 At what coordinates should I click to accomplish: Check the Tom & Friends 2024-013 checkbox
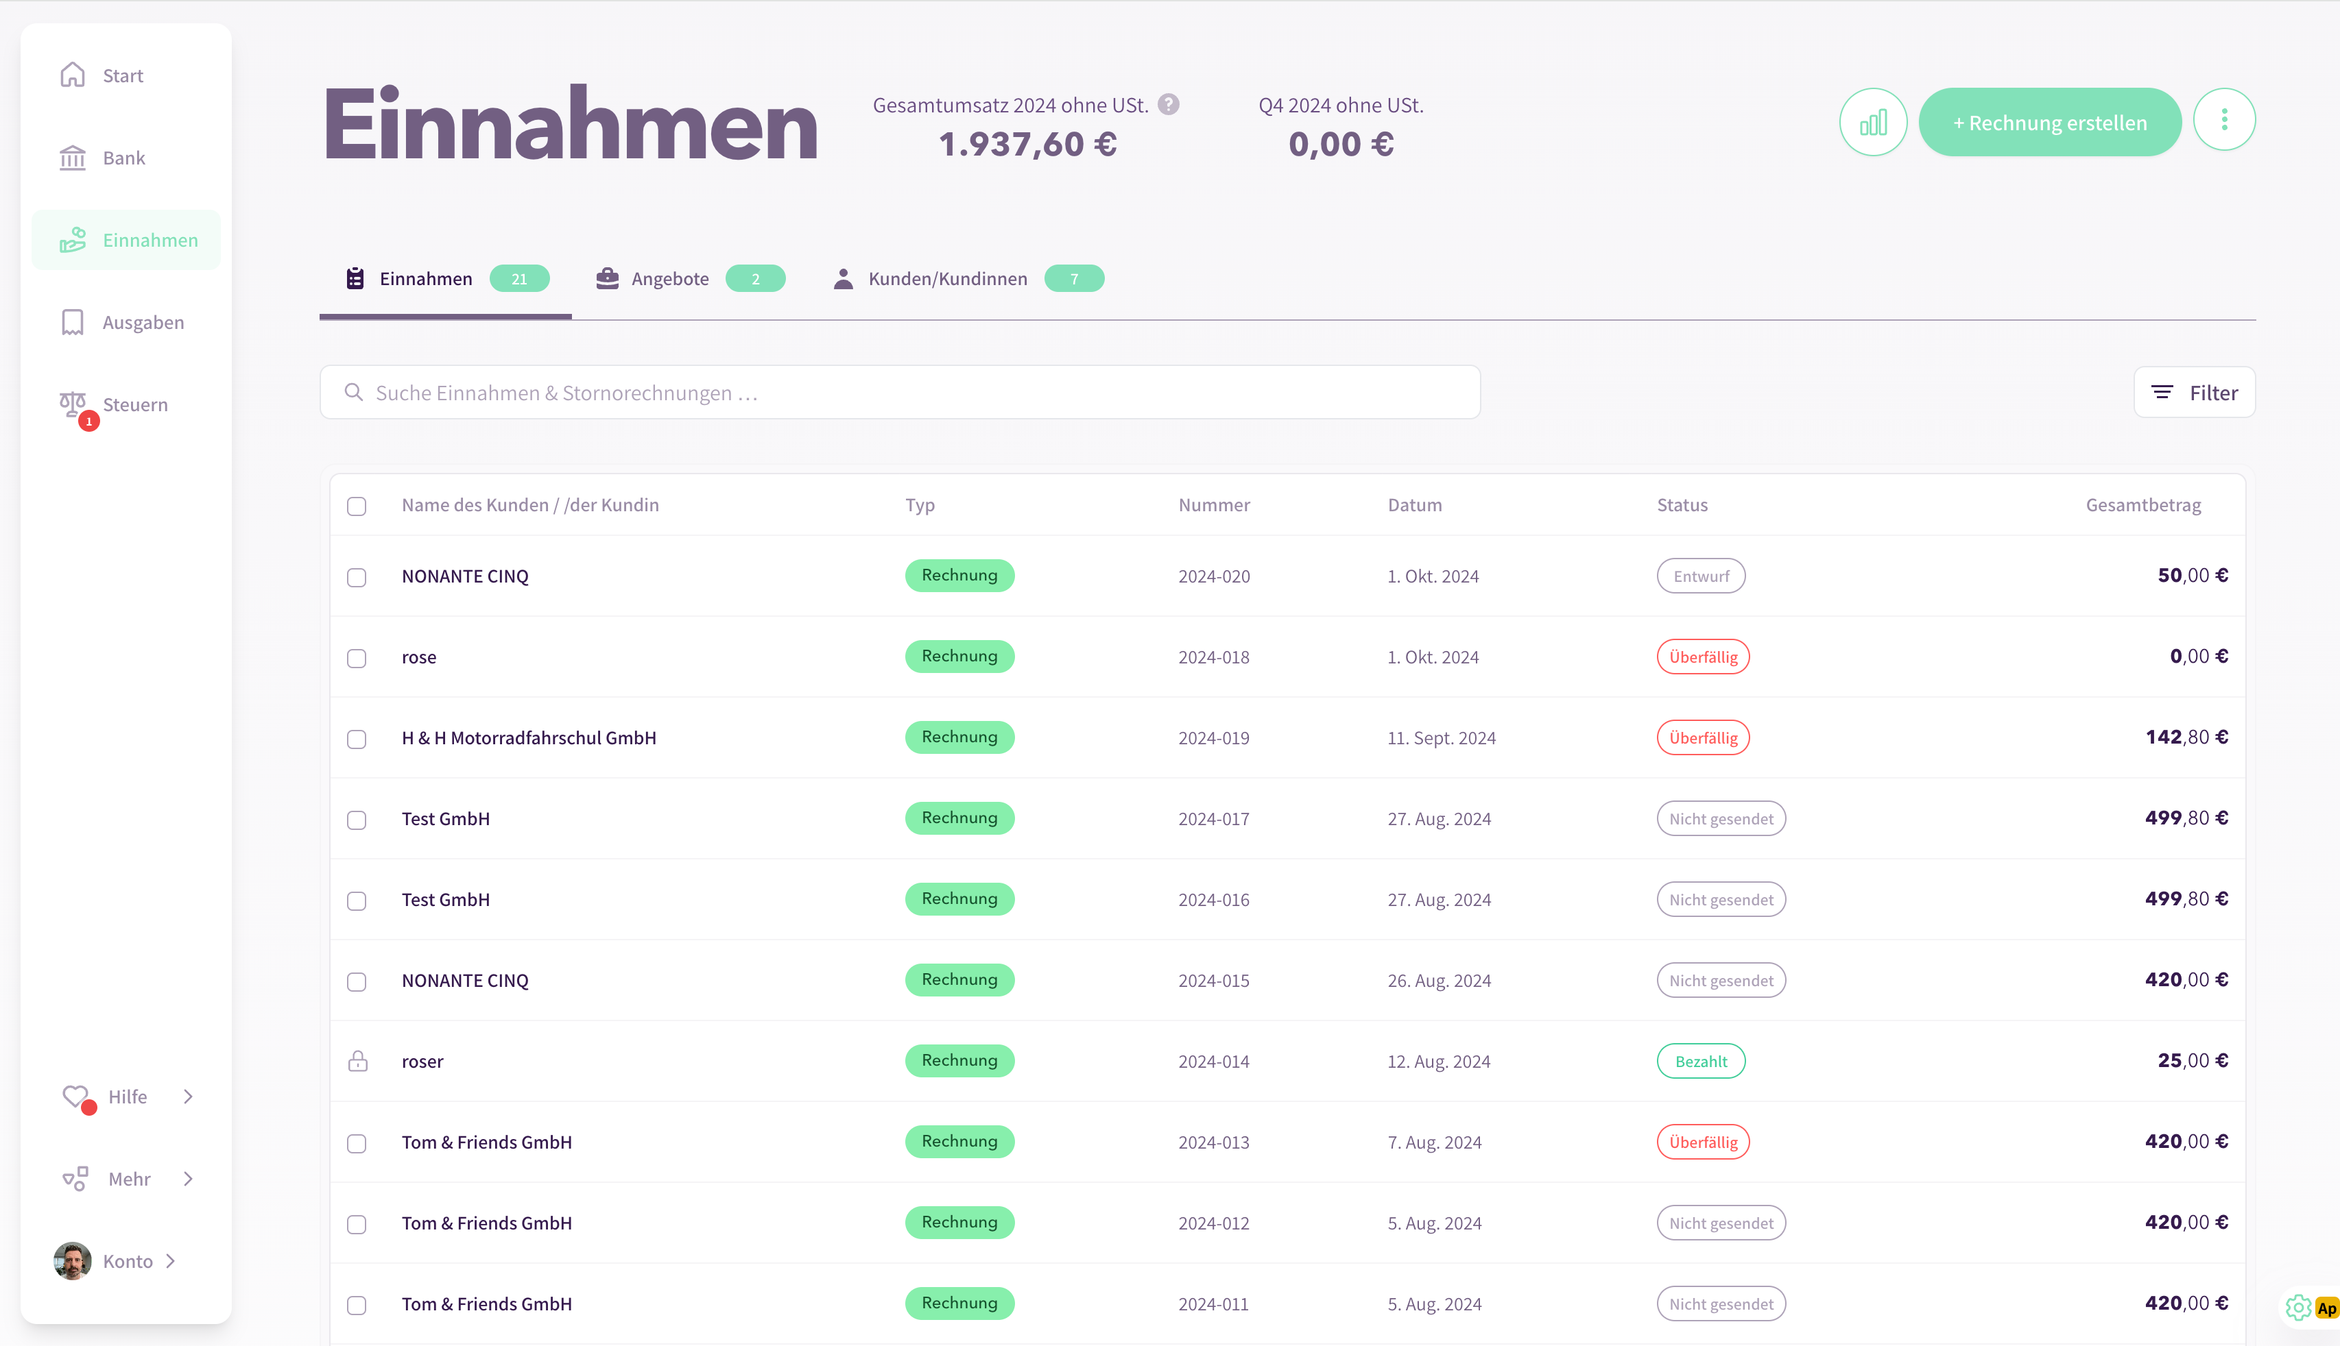357,1144
